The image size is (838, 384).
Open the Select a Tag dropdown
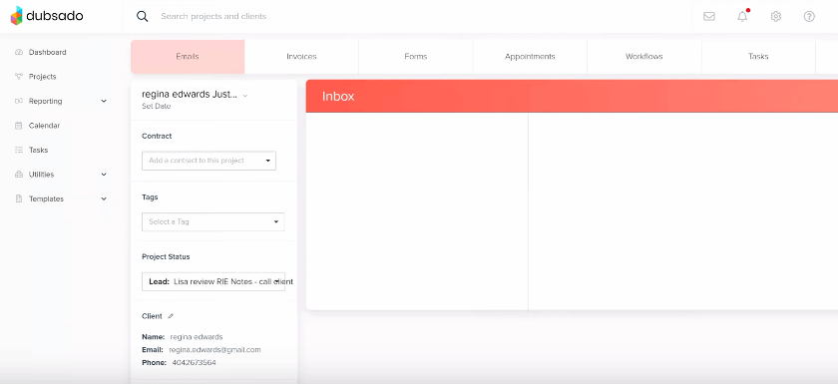[x=213, y=221]
